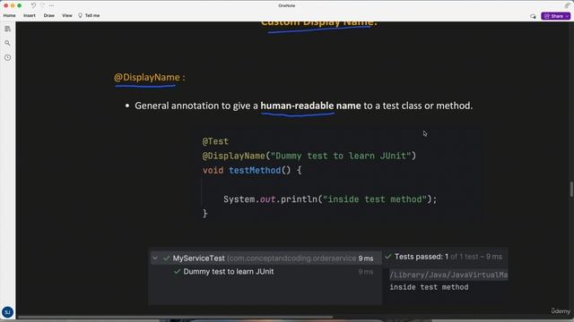Open recent notes clock icon

(x=8, y=57)
